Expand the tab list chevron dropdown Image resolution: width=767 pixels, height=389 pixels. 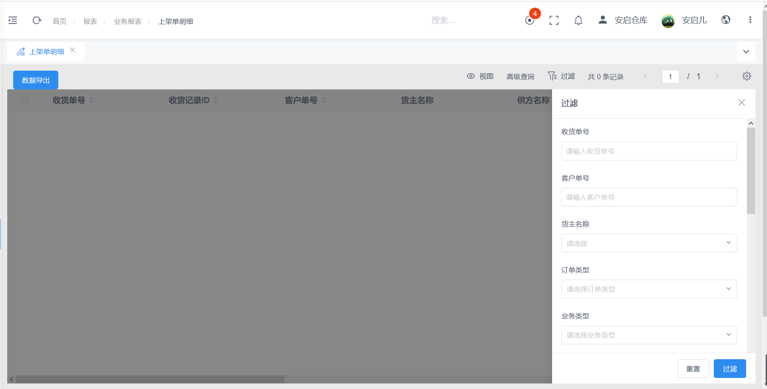click(x=746, y=51)
